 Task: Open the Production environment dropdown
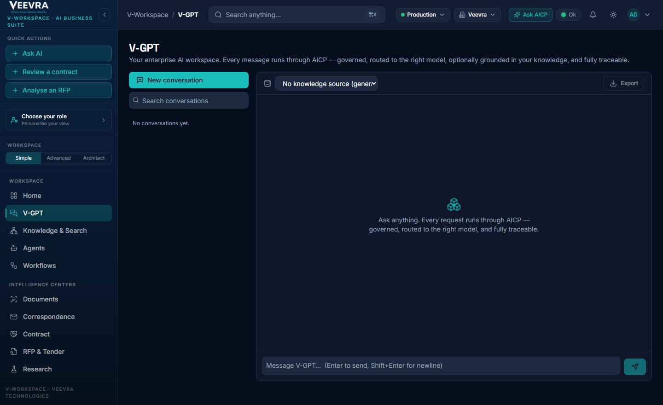coord(423,15)
